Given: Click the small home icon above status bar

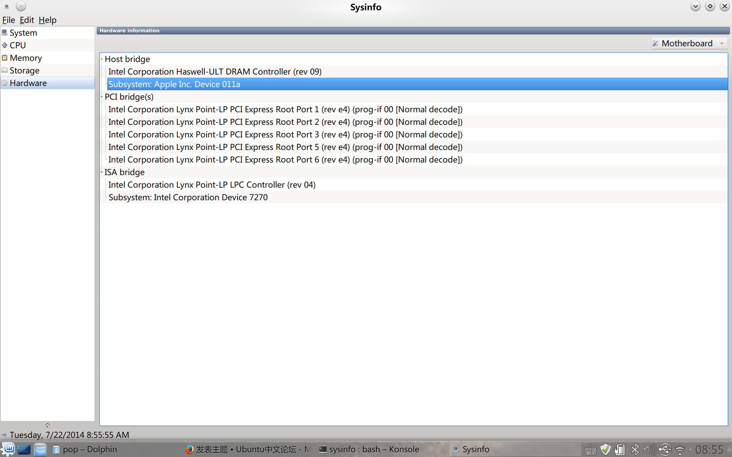Looking at the screenshot, I should click(47, 425).
